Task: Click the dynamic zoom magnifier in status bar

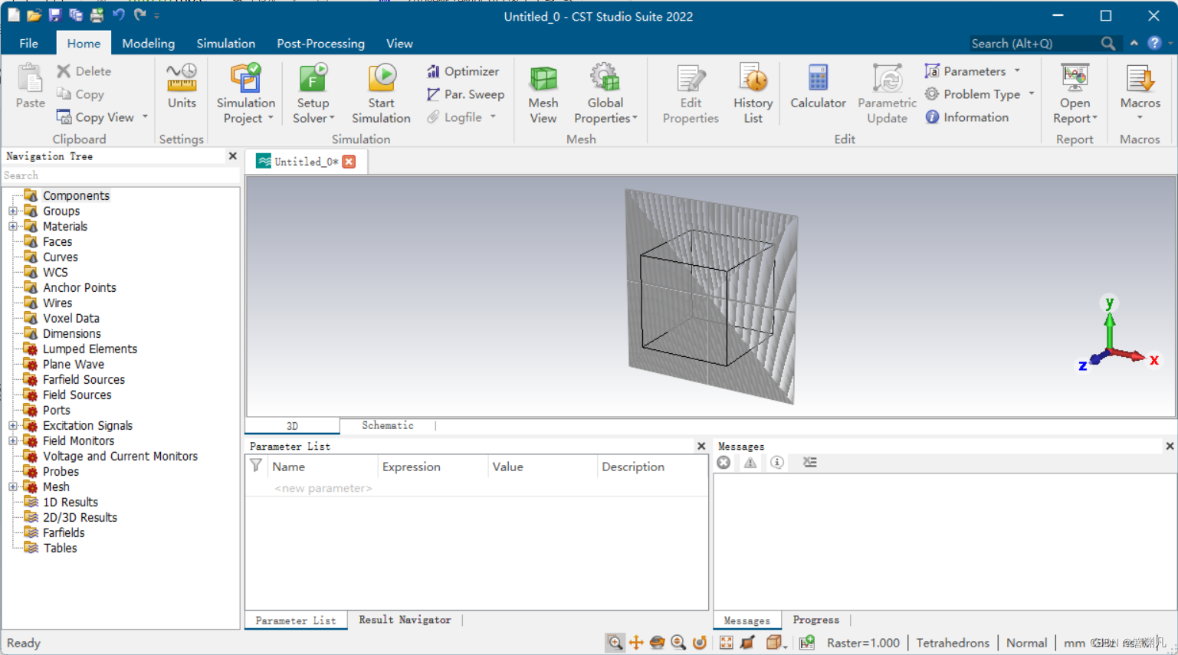Action: pyautogui.click(x=678, y=643)
